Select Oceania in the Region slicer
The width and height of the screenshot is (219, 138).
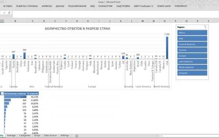[x=192, y=73]
